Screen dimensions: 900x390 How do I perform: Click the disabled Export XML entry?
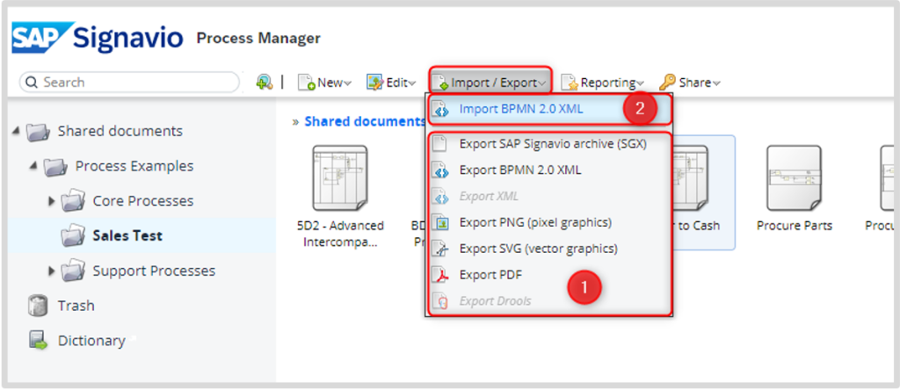(549, 197)
